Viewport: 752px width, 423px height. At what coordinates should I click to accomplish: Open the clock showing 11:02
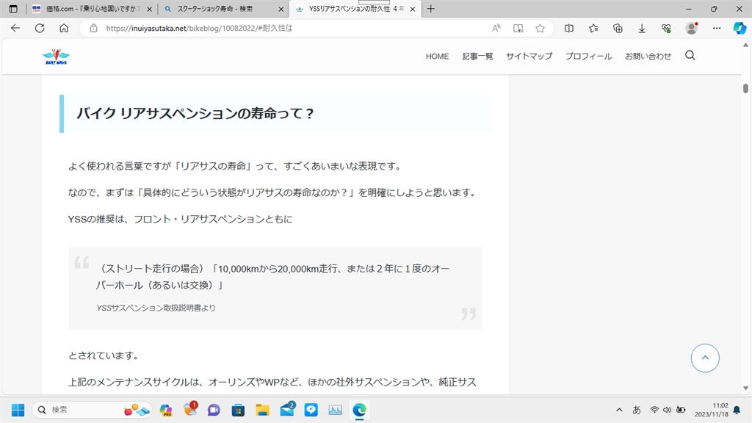coord(712,410)
